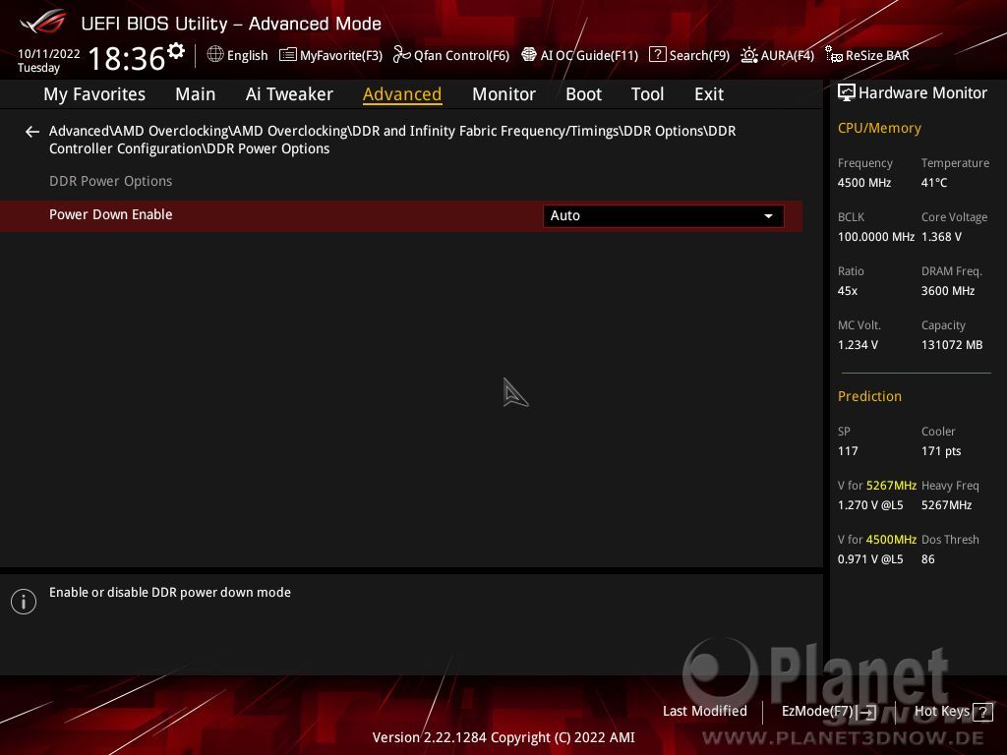Show the Hot Keys list label
This screenshot has height=755, width=1007.
(941, 712)
